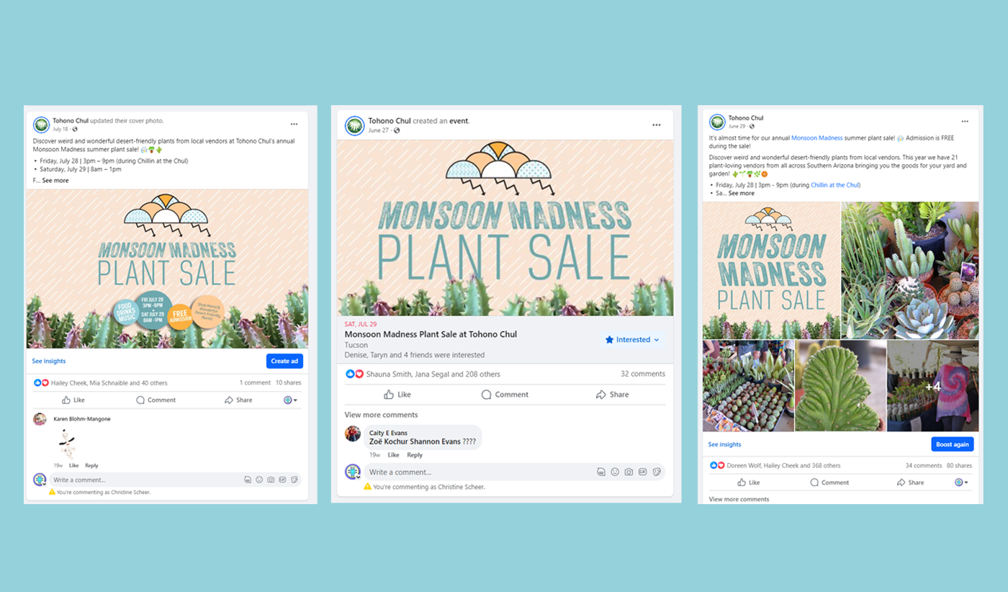Click Comment action on the event post

(505, 395)
